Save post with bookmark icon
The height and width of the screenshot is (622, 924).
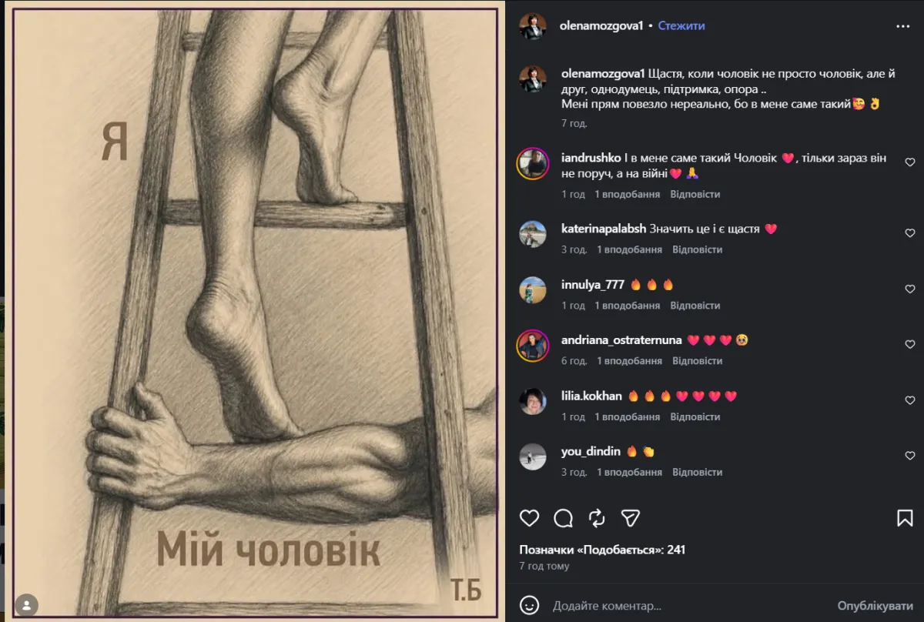(905, 518)
